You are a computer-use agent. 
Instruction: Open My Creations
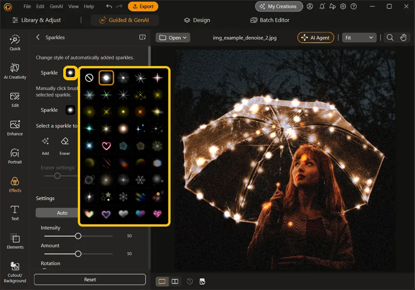tap(279, 6)
